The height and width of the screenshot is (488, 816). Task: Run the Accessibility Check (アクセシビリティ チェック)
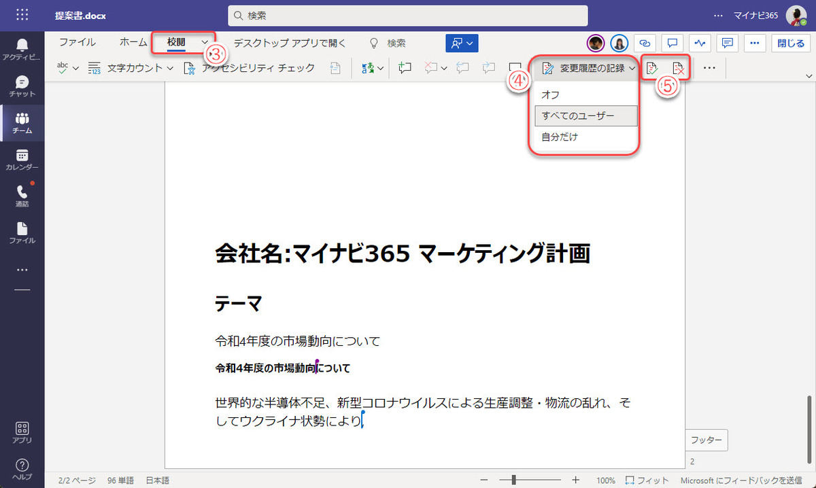coord(250,68)
